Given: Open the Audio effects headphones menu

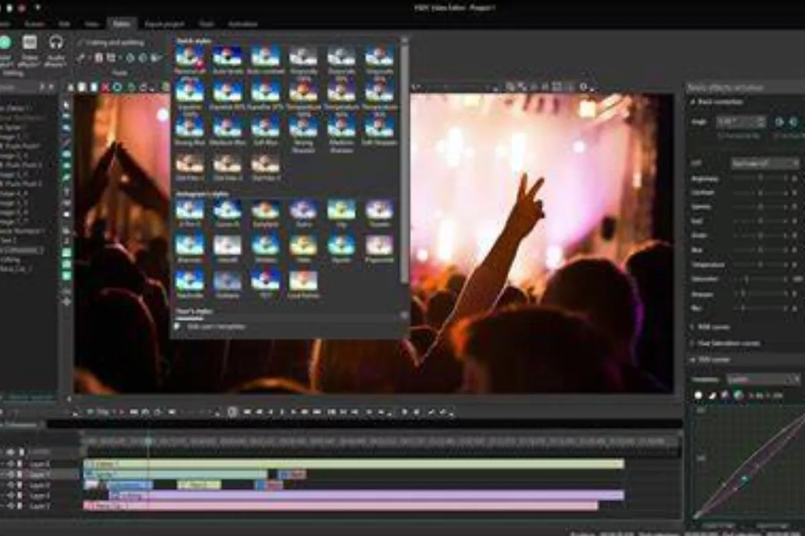Looking at the screenshot, I should pos(56,51).
